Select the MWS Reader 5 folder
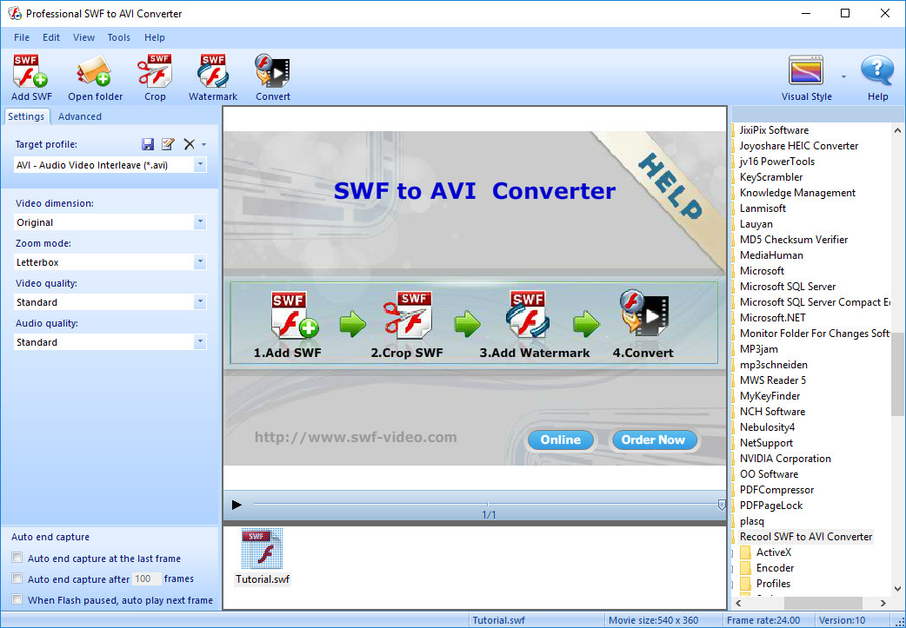The image size is (906, 628). click(772, 380)
